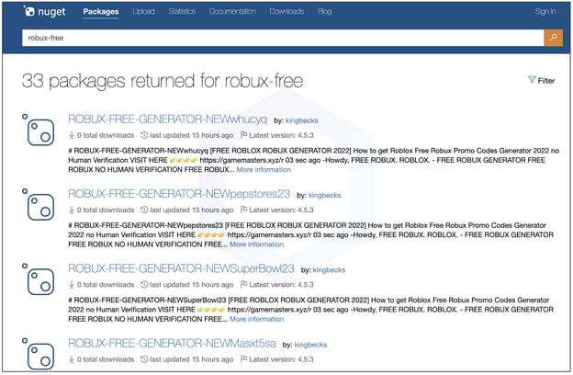The height and width of the screenshot is (375, 573).
Task: Click the Filter funnel icon
Action: click(532, 80)
